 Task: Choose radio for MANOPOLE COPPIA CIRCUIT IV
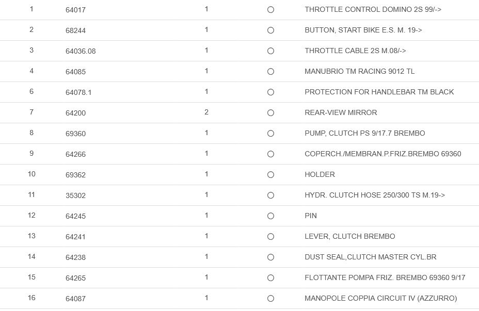click(x=270, y=299)
